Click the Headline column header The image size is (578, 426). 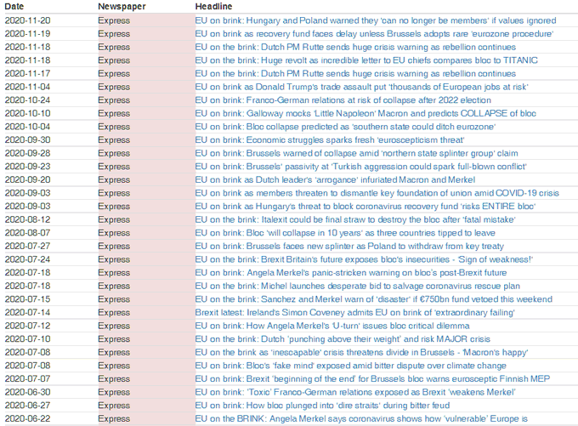tap(214, 6)
